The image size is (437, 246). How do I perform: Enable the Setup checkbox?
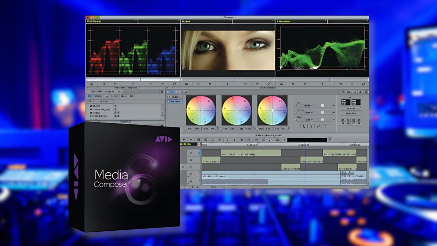click(x=295, y=120)
